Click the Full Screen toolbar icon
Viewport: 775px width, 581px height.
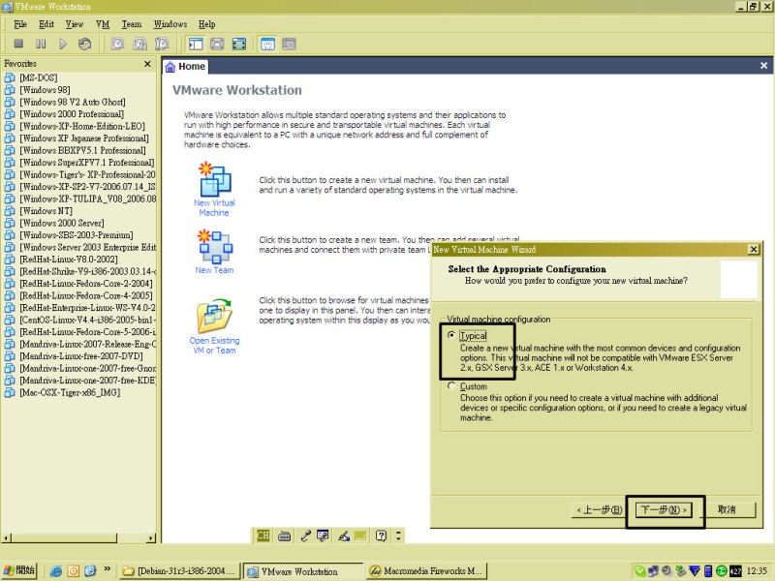click(x=239, y=44)
